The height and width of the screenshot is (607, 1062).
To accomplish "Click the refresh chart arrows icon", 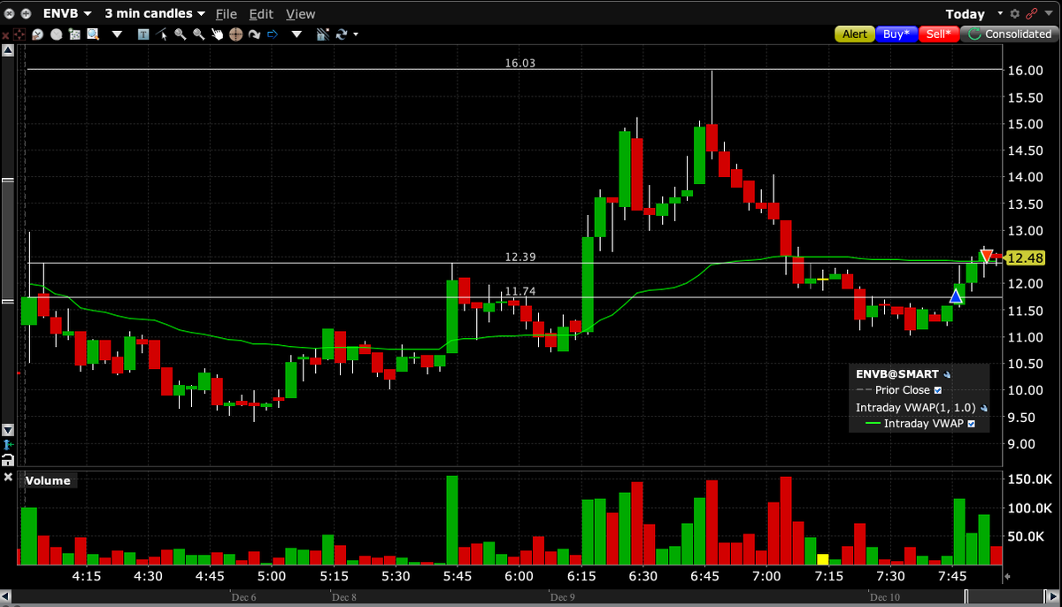I will pyautogui.click(x=340, y=35).
